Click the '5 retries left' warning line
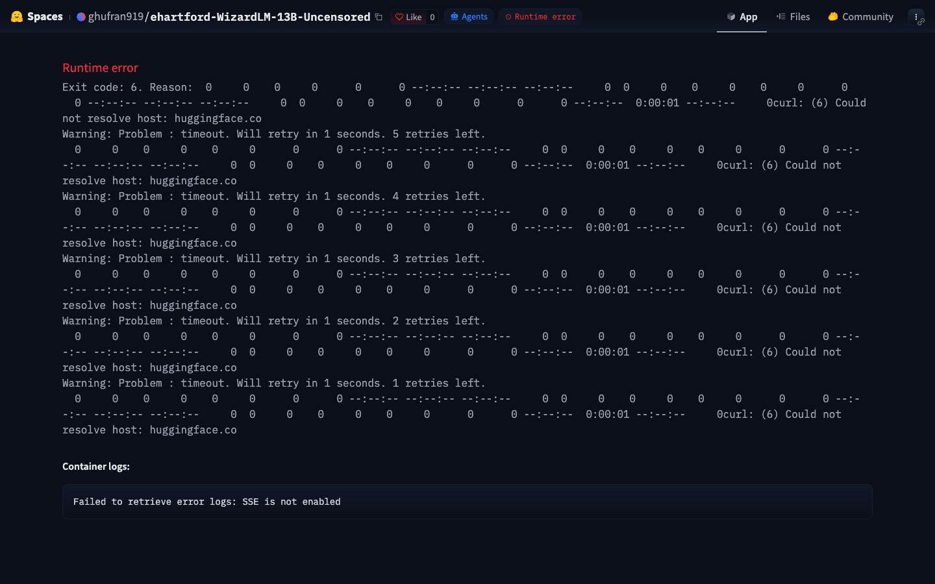The width and height of the screenshot is (935, 584). click(x=274, y=134)
